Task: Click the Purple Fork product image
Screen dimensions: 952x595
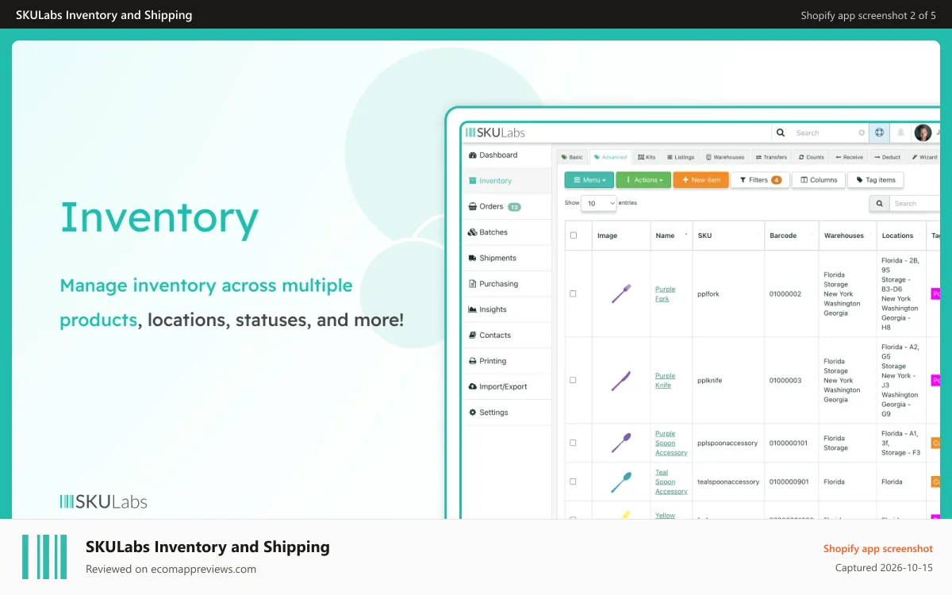Action: (621, 294)
